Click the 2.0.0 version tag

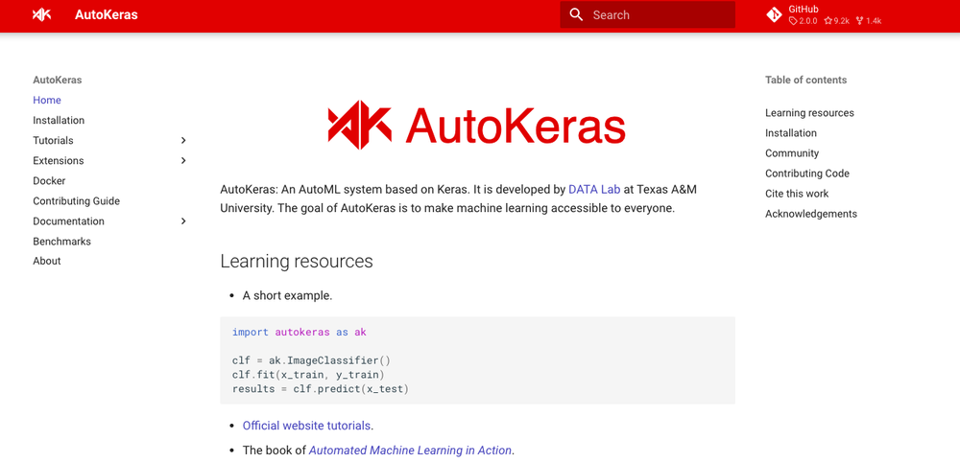click(803, 21)
